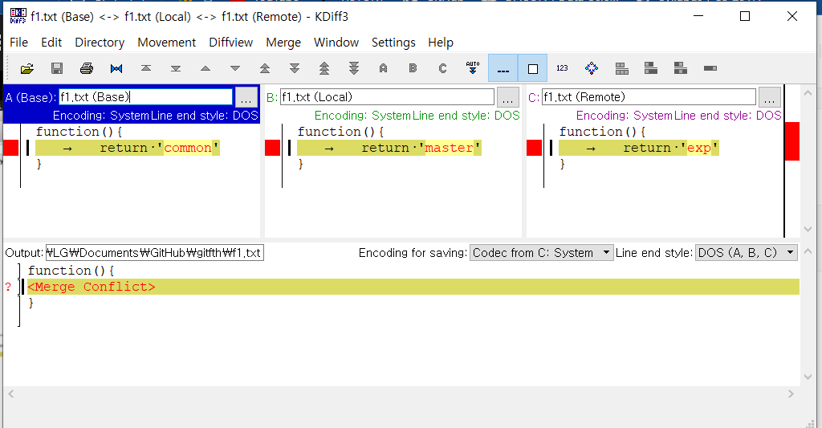This screenshot has width=822, height=428.
Task: Select lines from A using the A icon
Action: pyautogui.click(x=383, y=68)
